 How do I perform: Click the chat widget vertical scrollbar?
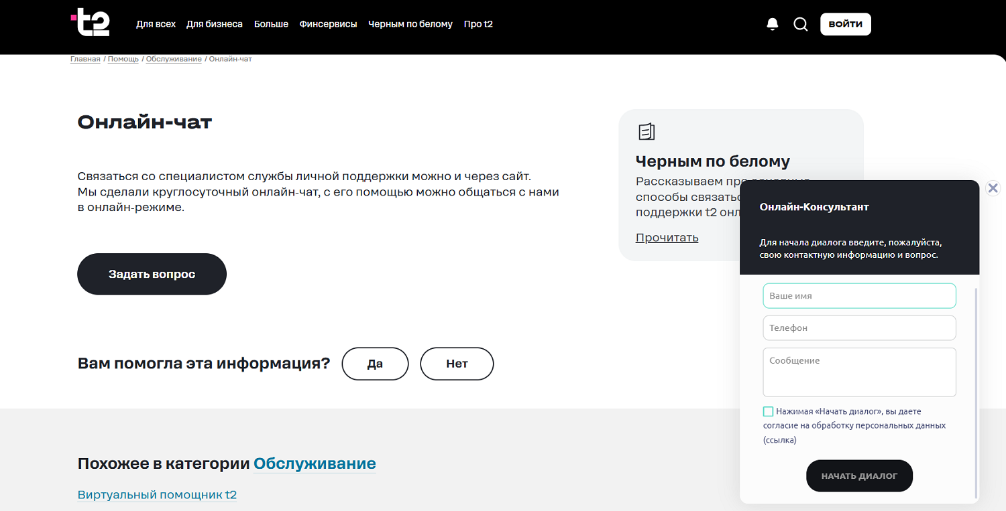click(976, 392)
